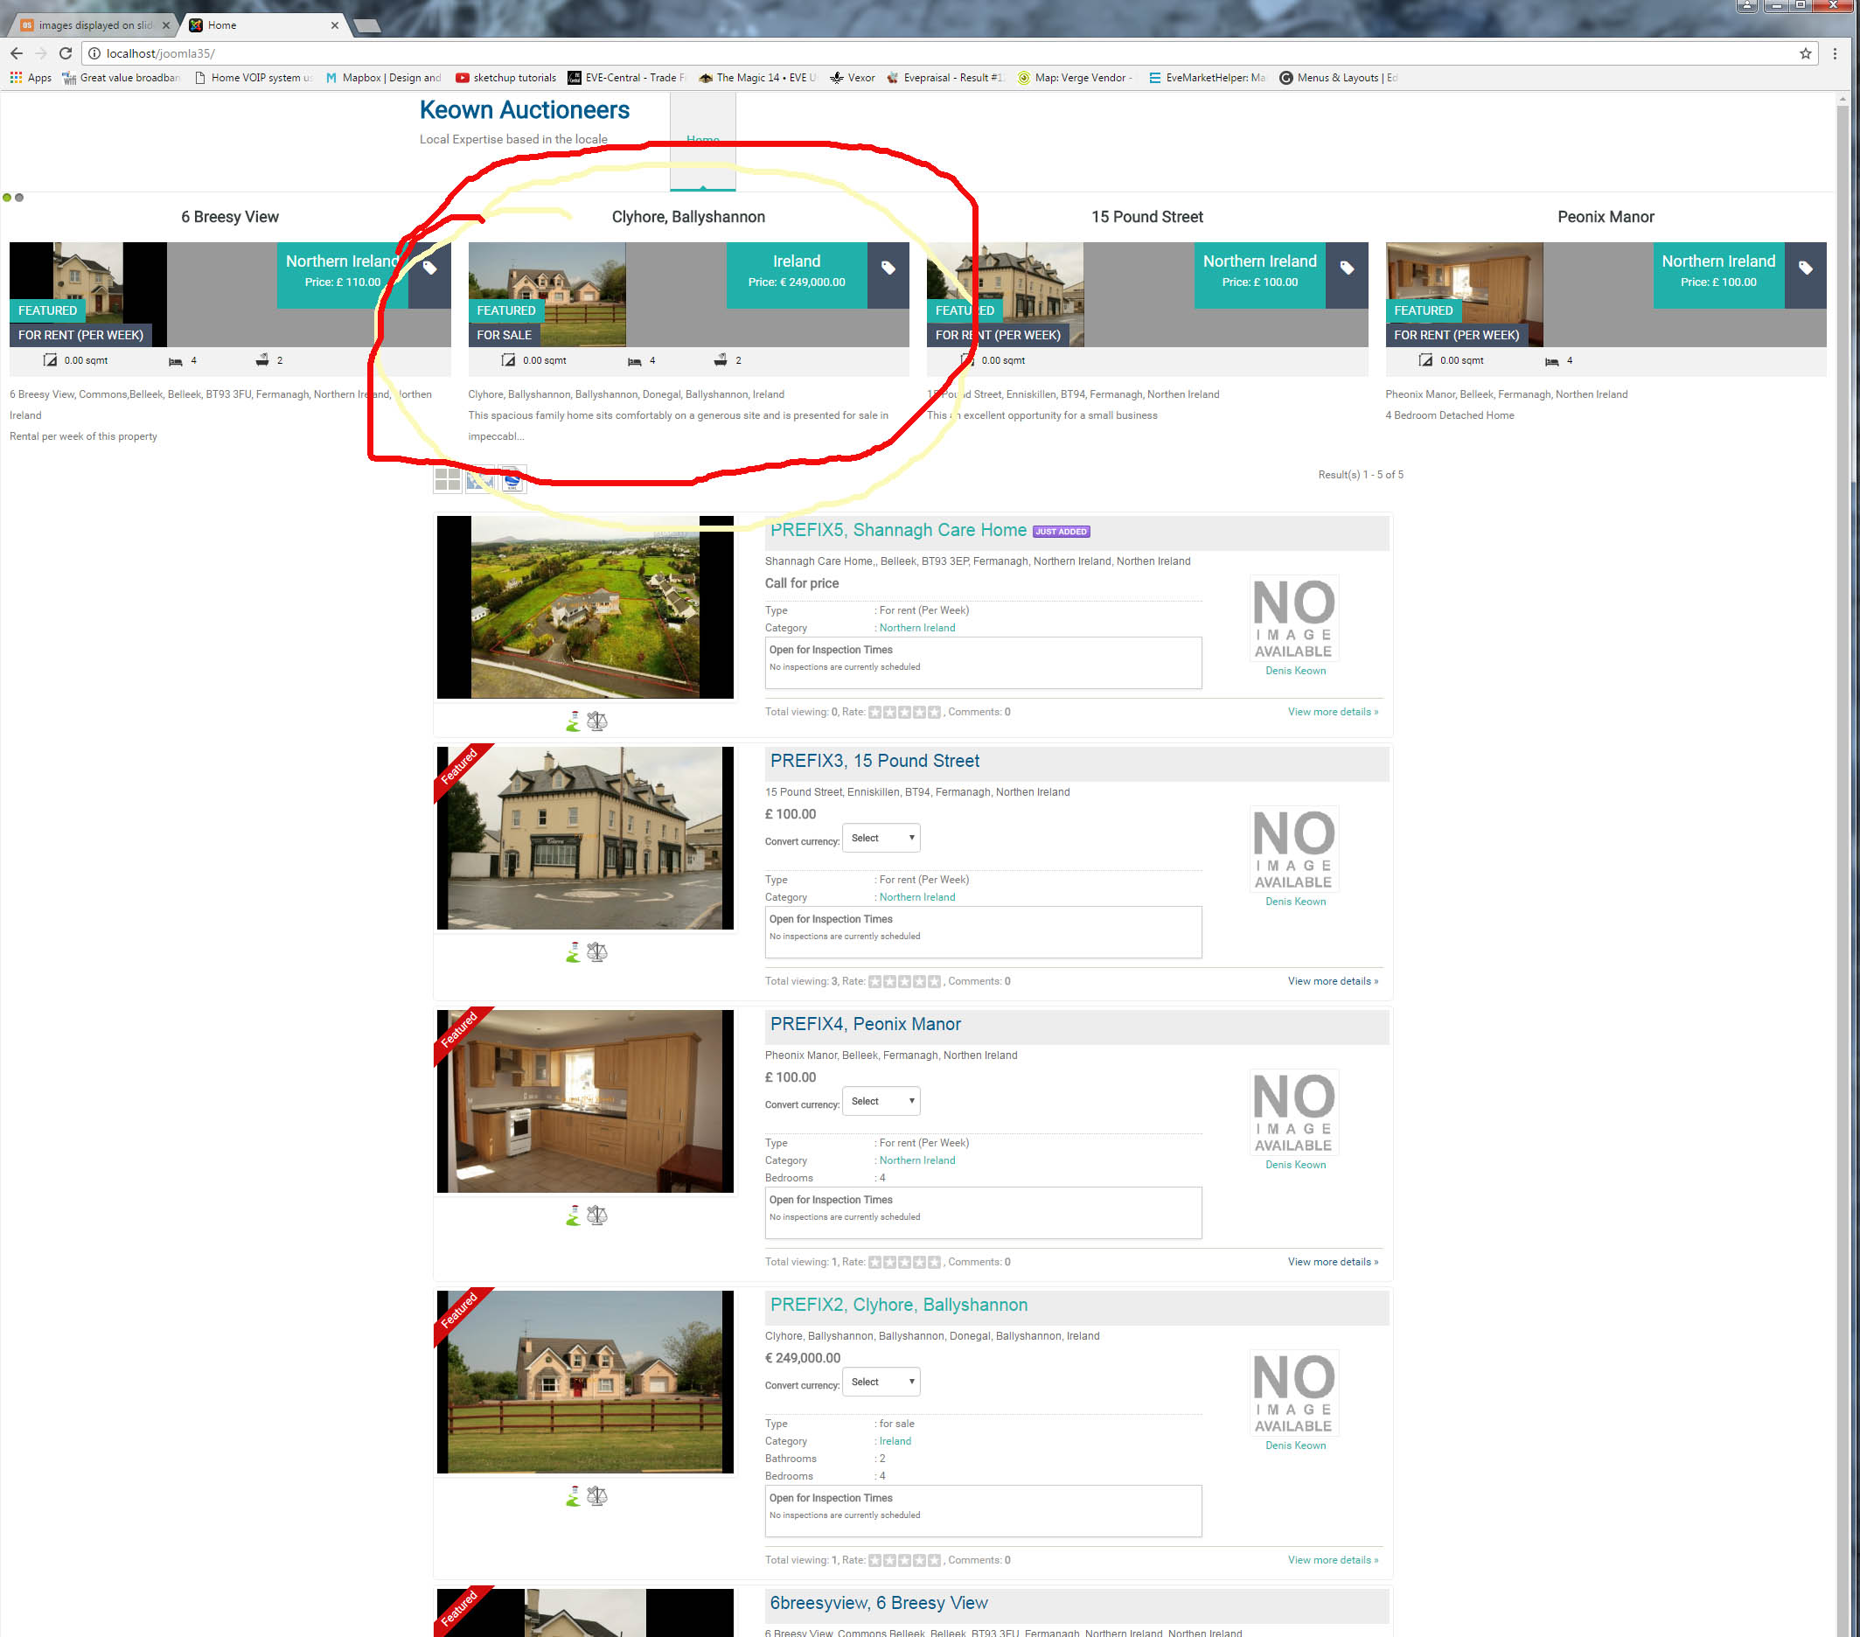Image resolution: width=1860 pixels, height=1637 pixels.
Task: Open 6 Breesy View slider house thumbnail
Action: 87,295
